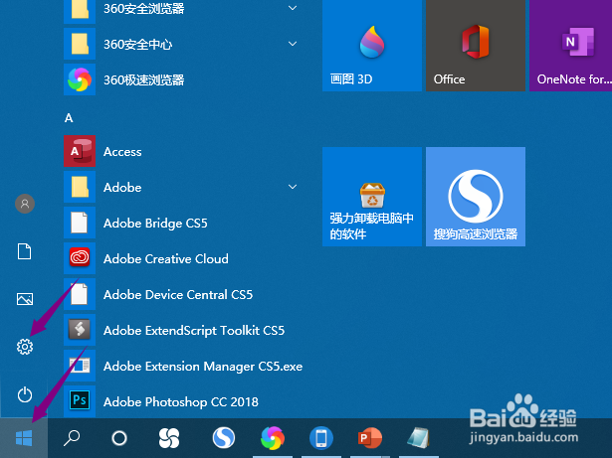Launch Adobe Photoshop CC 2018
The image size is (612, 458).
click(184, 401)
